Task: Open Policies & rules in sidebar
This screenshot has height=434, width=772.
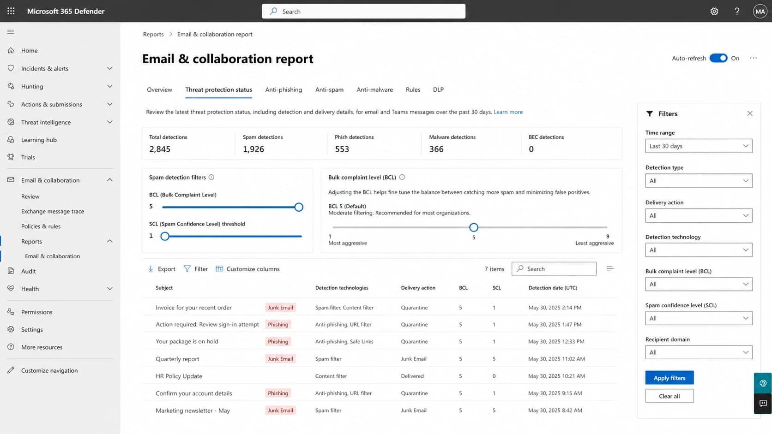Action: pos(41,226)
